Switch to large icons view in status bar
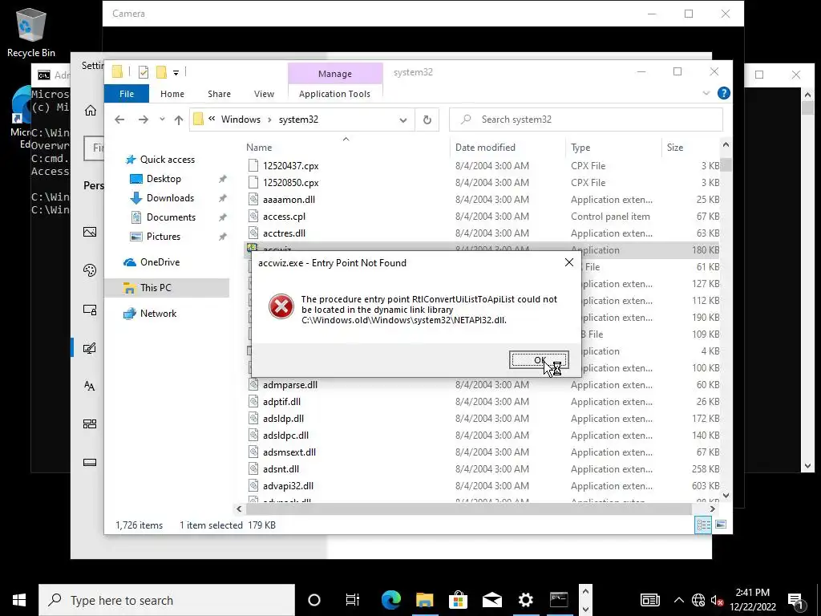The image size is (821, 616). click(721, 525)
